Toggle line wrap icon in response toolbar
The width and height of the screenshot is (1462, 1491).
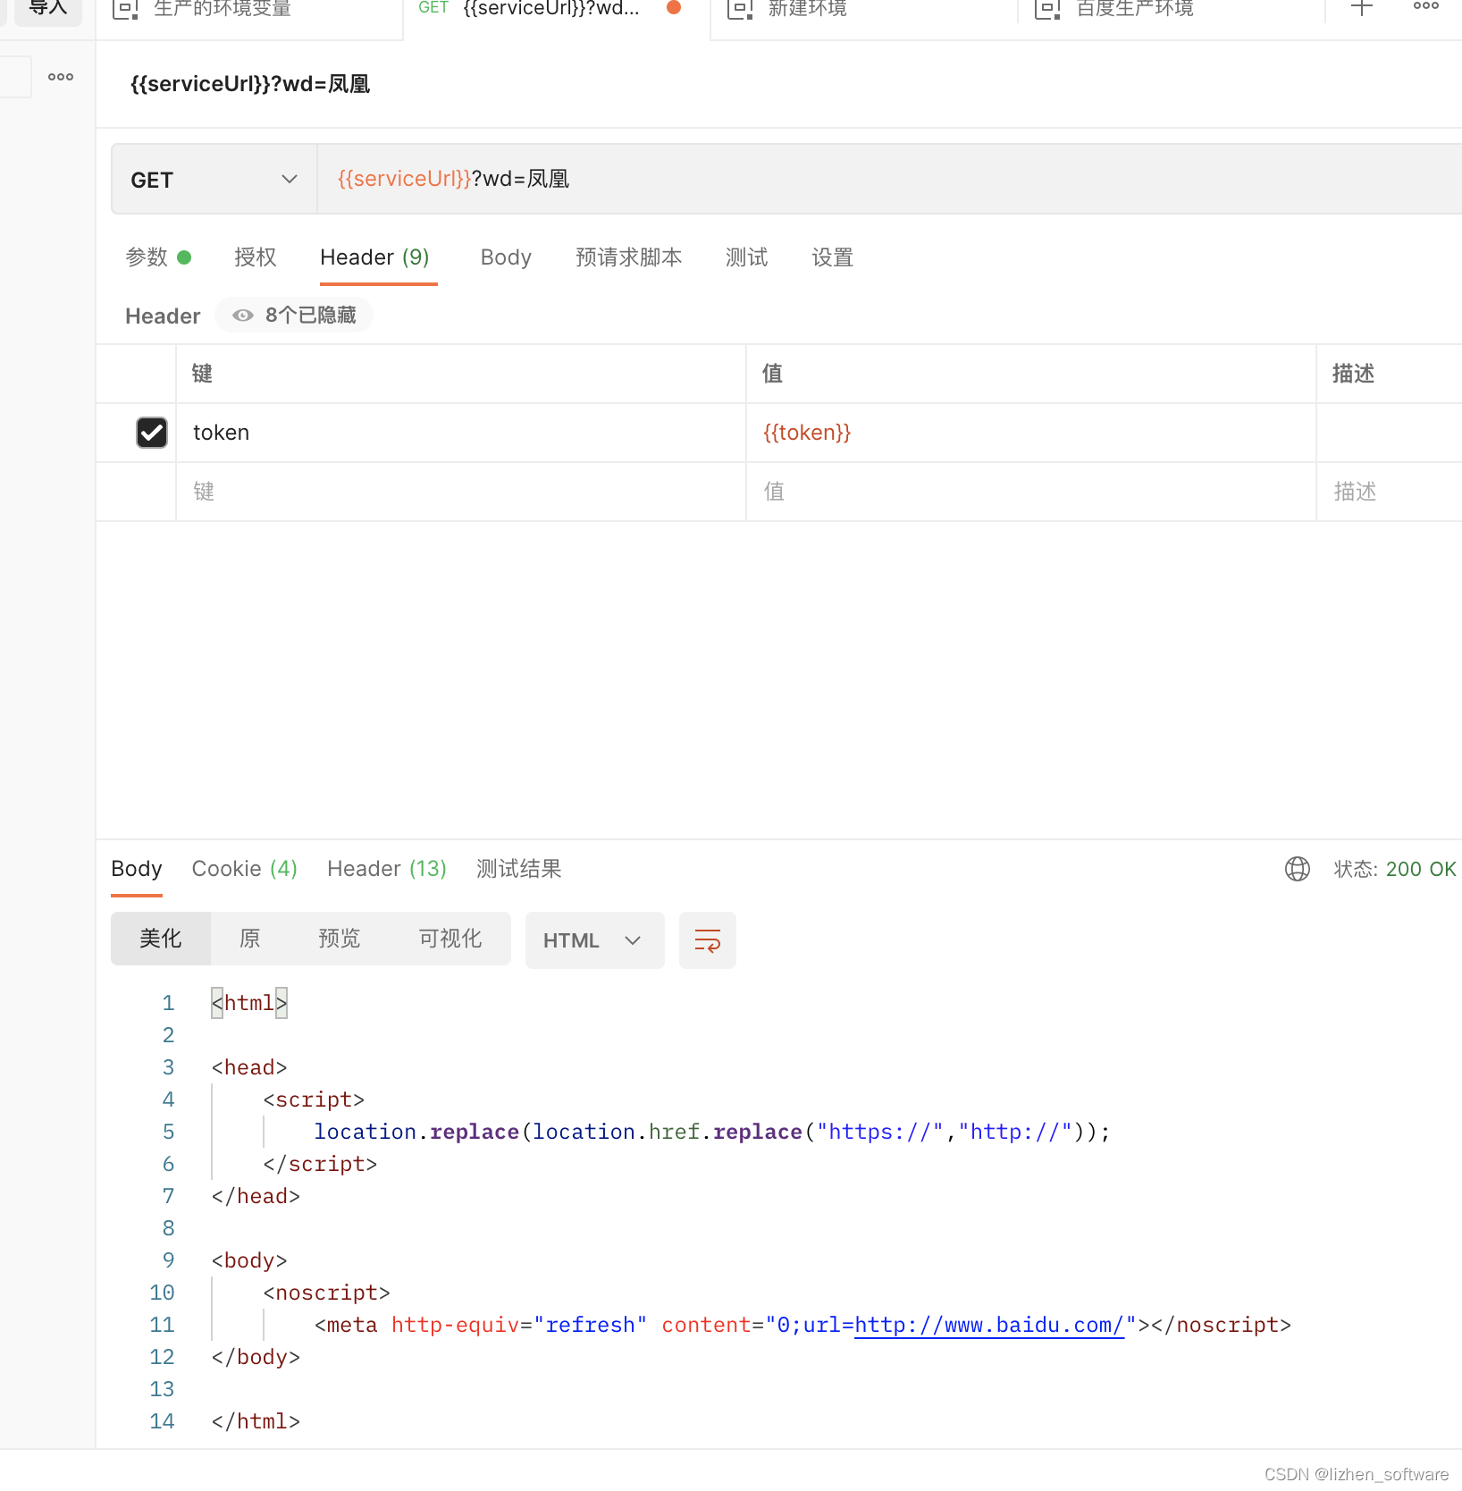pyautogui.click(x=708, y=940)
